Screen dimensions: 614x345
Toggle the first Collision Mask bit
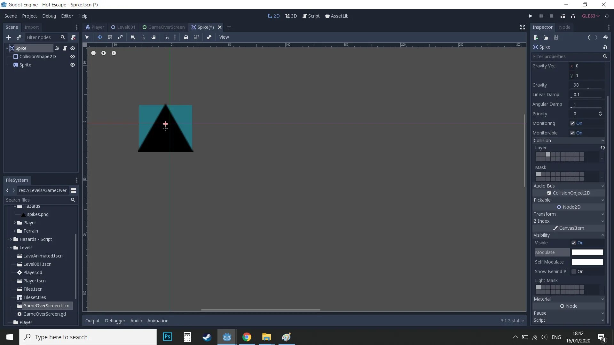pyautogui.click(x=539, y=174)
